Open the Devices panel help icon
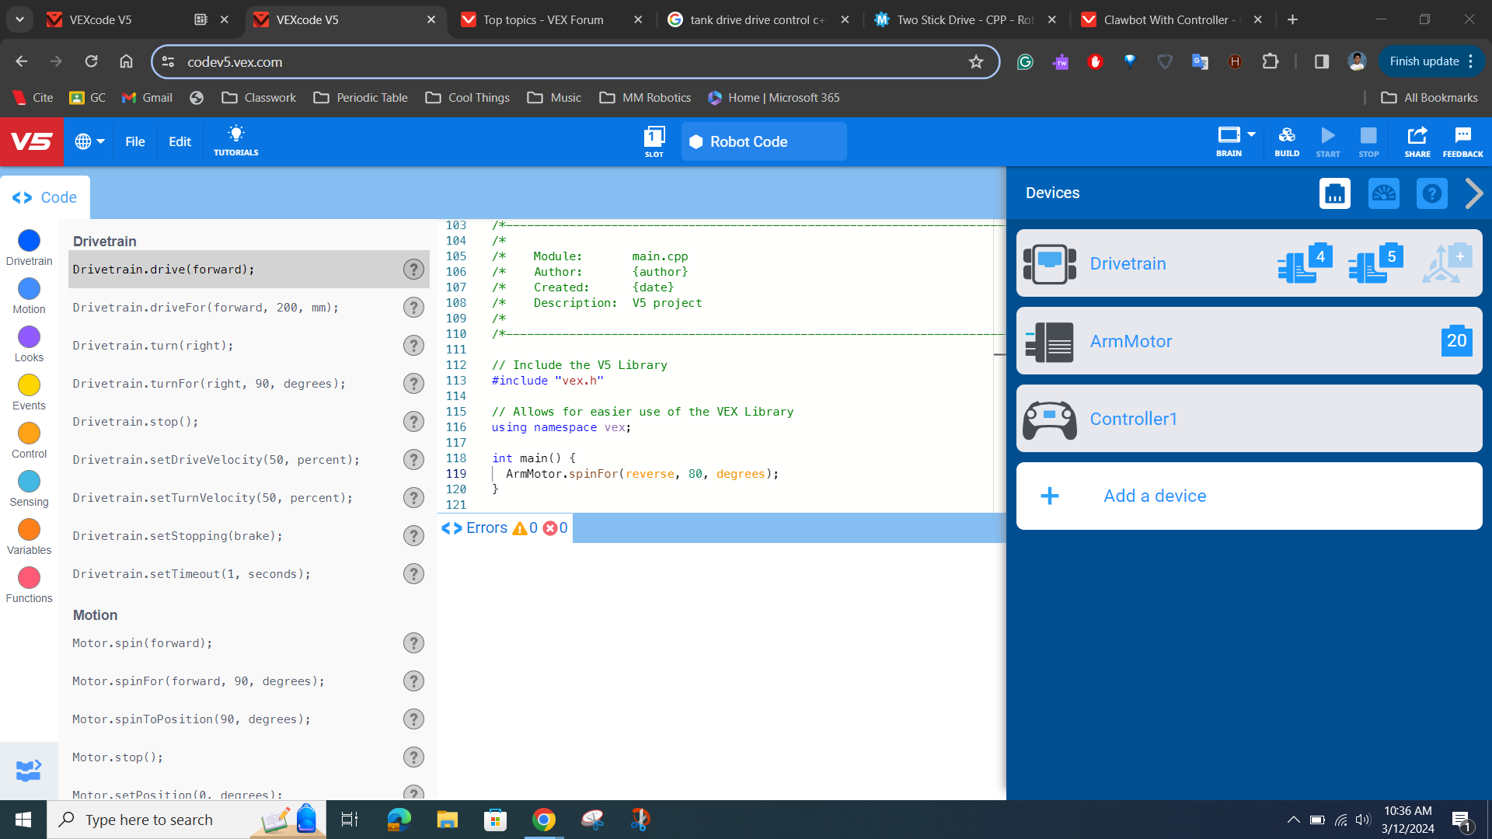The width and height of the screenshot is (1492, 839). point(1431,193)
